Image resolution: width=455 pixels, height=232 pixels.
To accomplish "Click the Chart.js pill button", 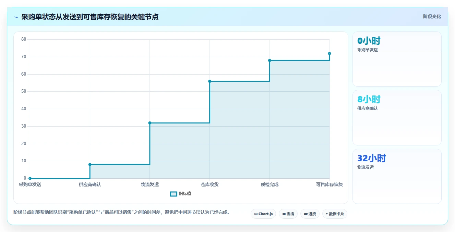I will [263, 214].
